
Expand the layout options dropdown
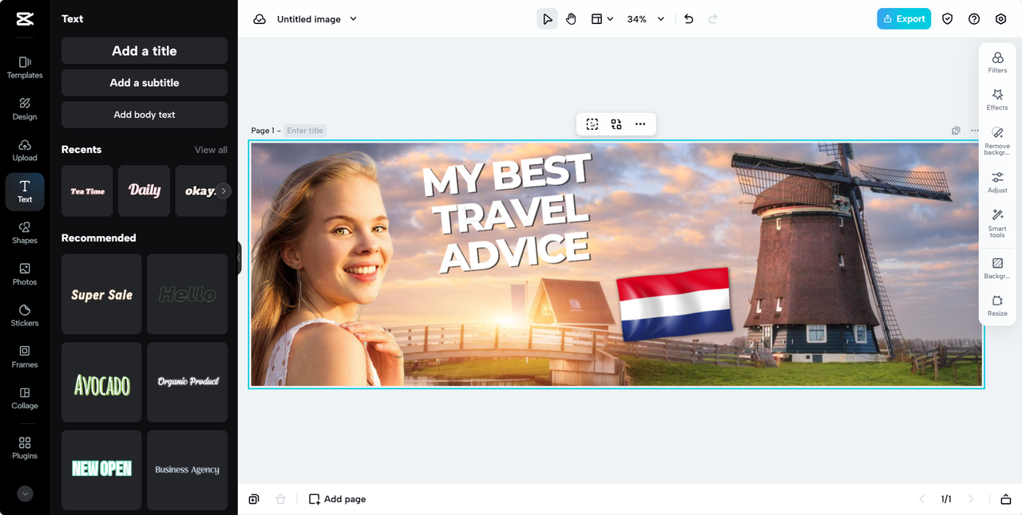602,19
